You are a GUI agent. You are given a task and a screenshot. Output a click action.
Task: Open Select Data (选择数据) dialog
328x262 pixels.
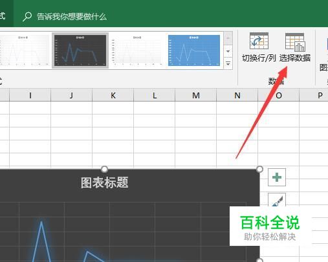pyautogui.click(x=295, y=47)
